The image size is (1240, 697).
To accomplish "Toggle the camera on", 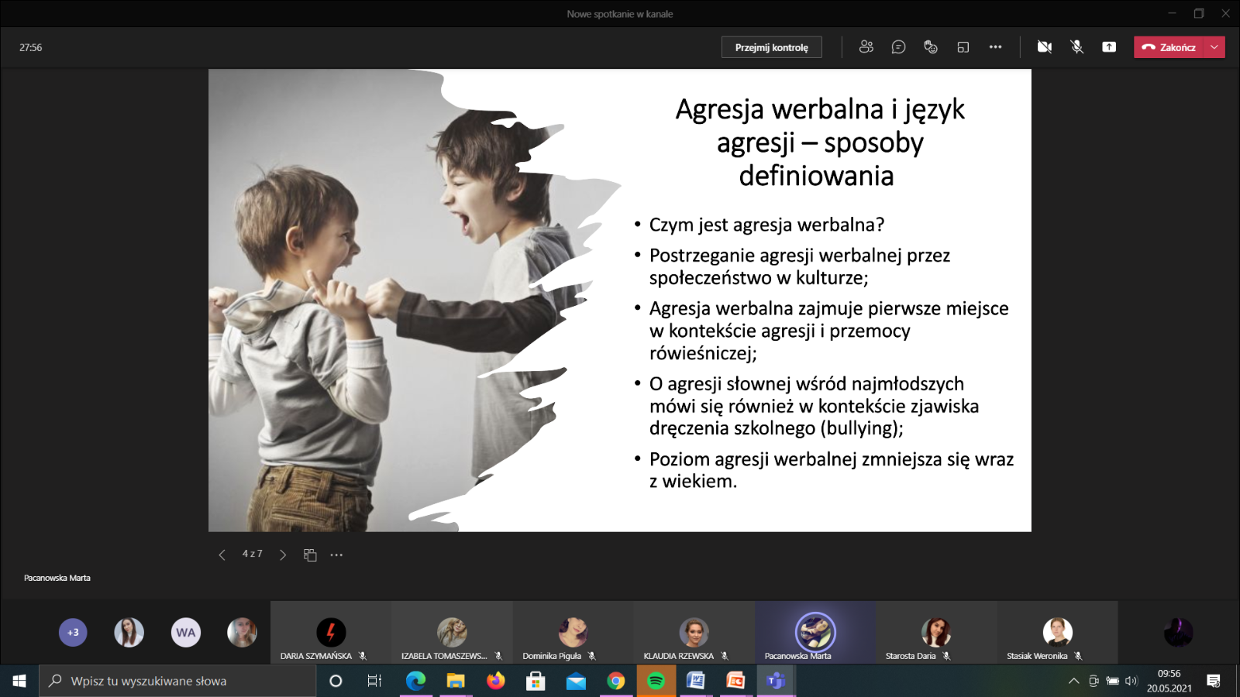I will (x=1045, y=47).
